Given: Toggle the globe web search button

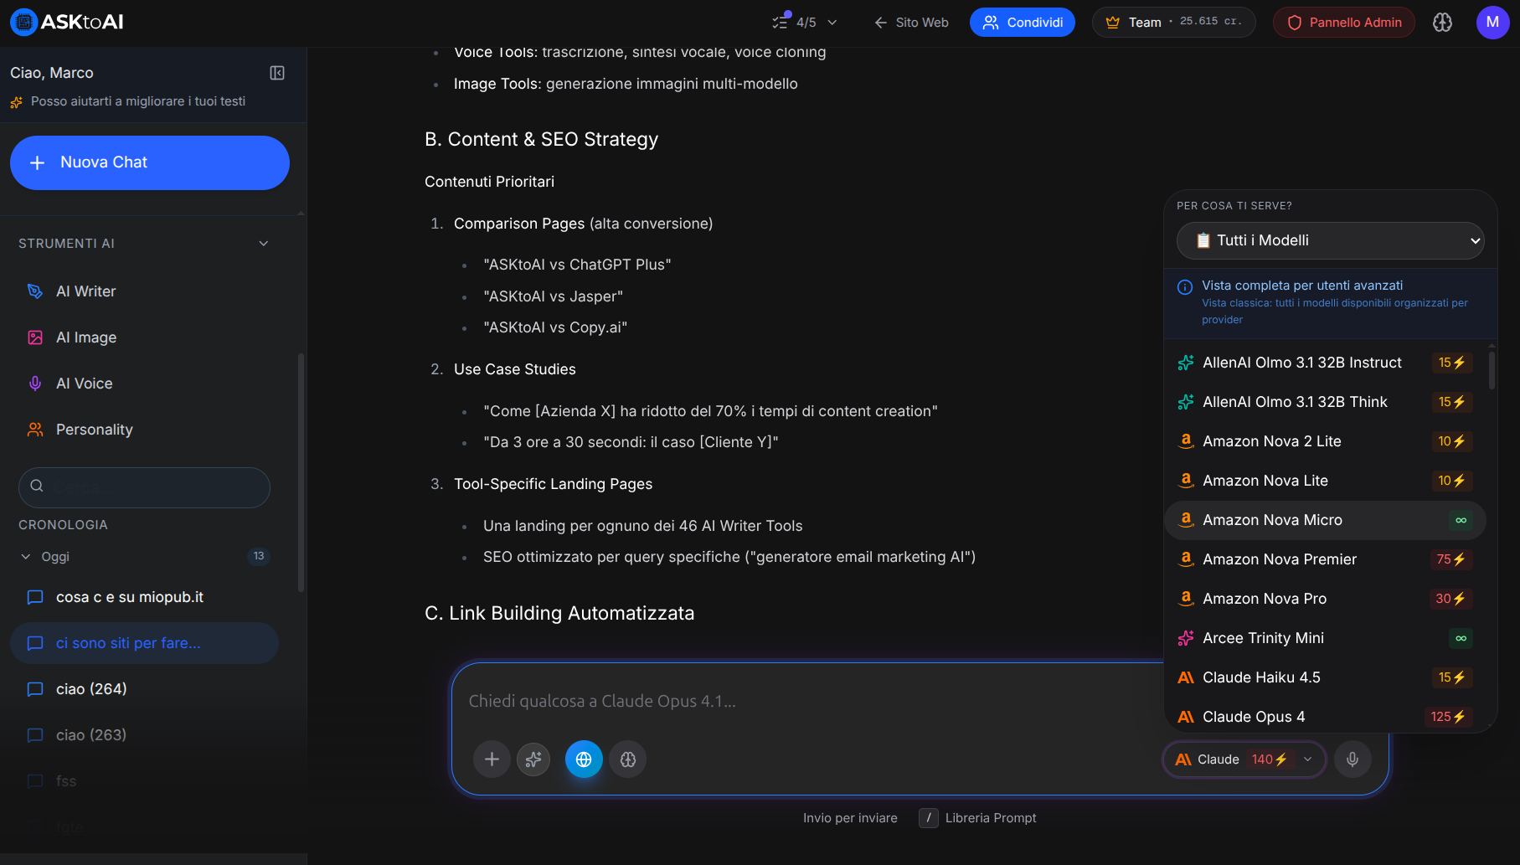Looking at the screenshot, I should tap(584, 759).
